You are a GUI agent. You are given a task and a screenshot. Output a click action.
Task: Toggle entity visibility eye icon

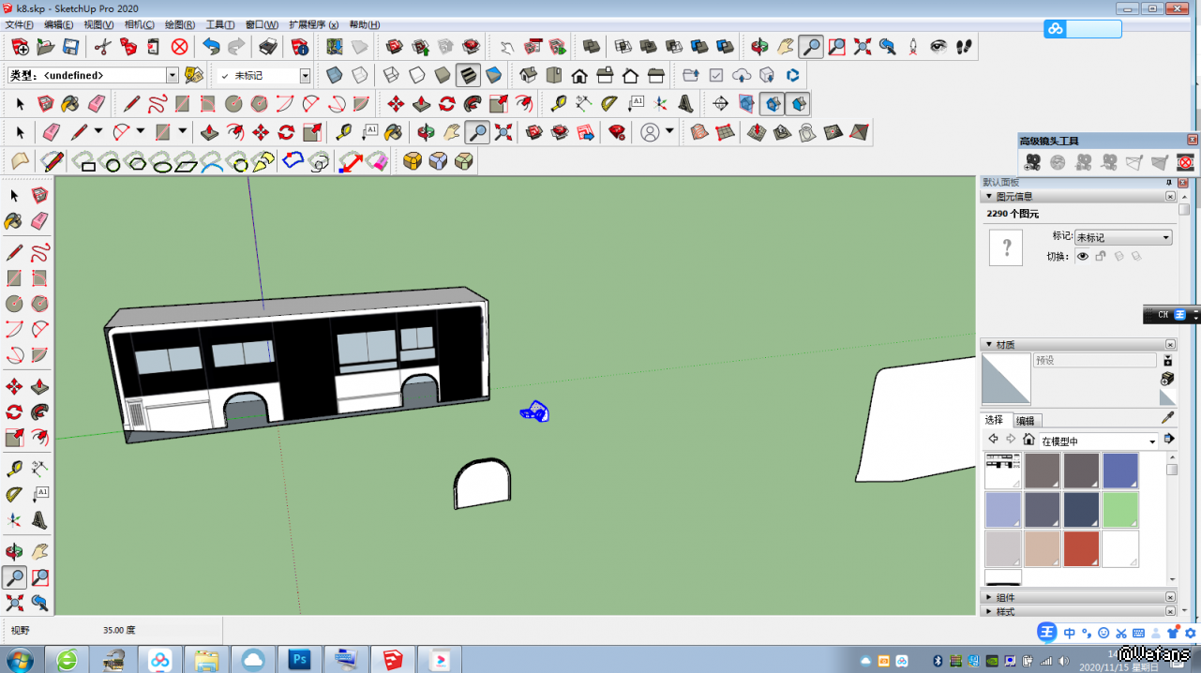click(x=1083, y=256)
